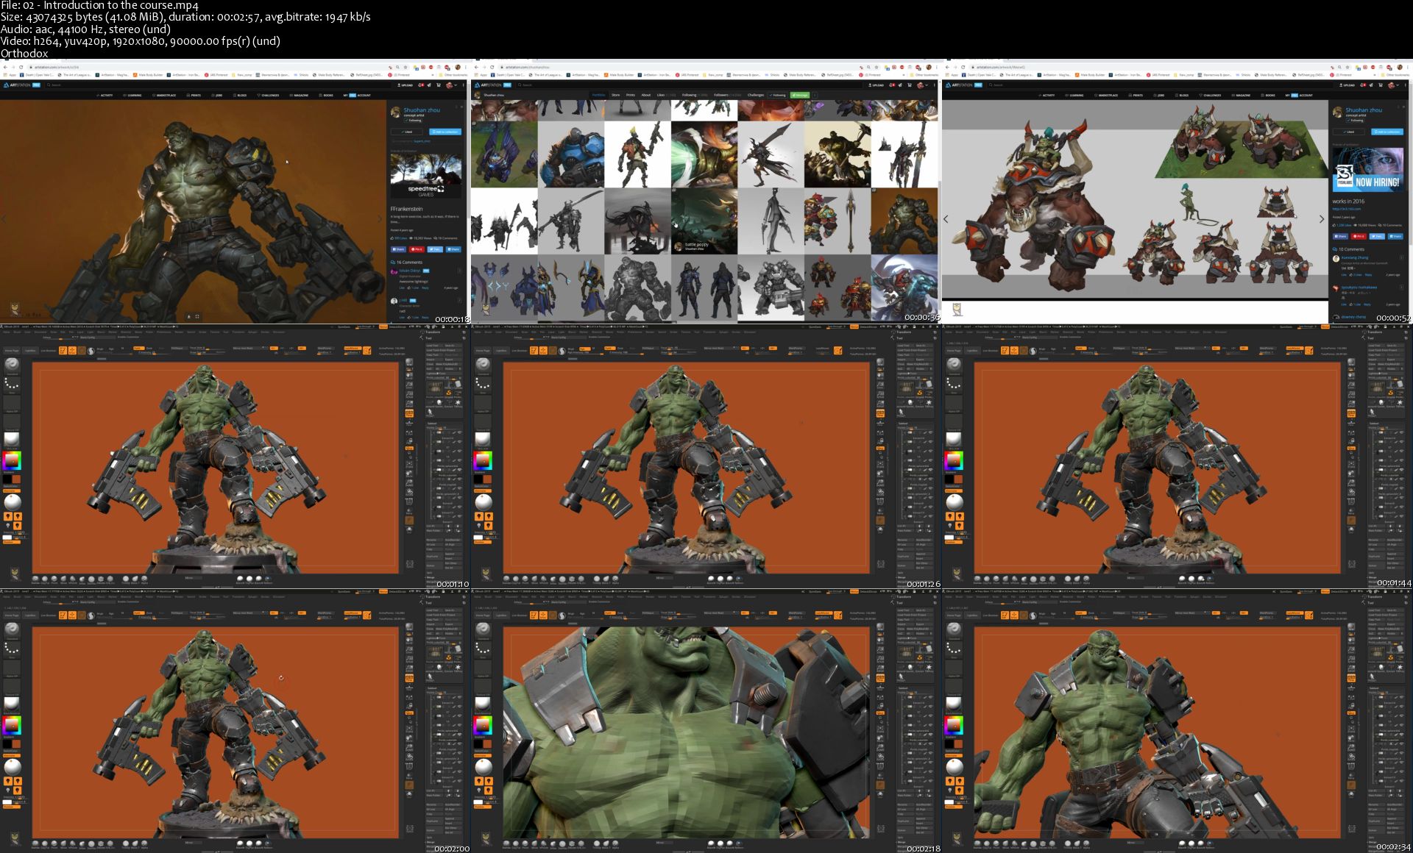Viewport: 1413px width, 853px height.
Task: Click the Frame icon on the right shelf, 00:01:26 frame
Action: coord(880,463)
